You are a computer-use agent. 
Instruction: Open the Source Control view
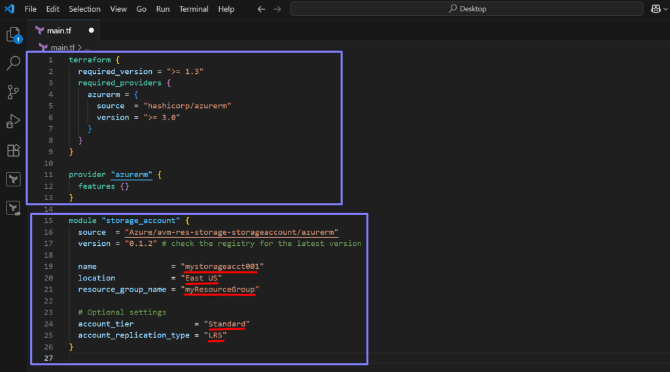point(13,92)
